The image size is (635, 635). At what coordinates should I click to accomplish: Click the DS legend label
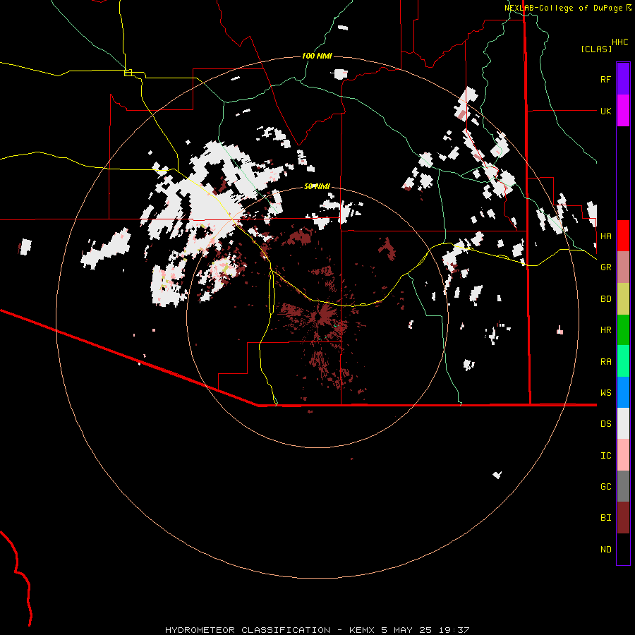pos(605,423)
